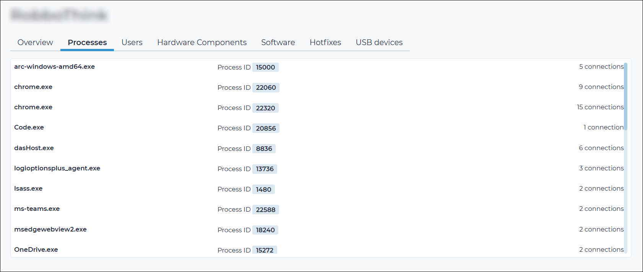Click the 6 connections count
Screen dimensions: 643x272
tap(601, 148)
